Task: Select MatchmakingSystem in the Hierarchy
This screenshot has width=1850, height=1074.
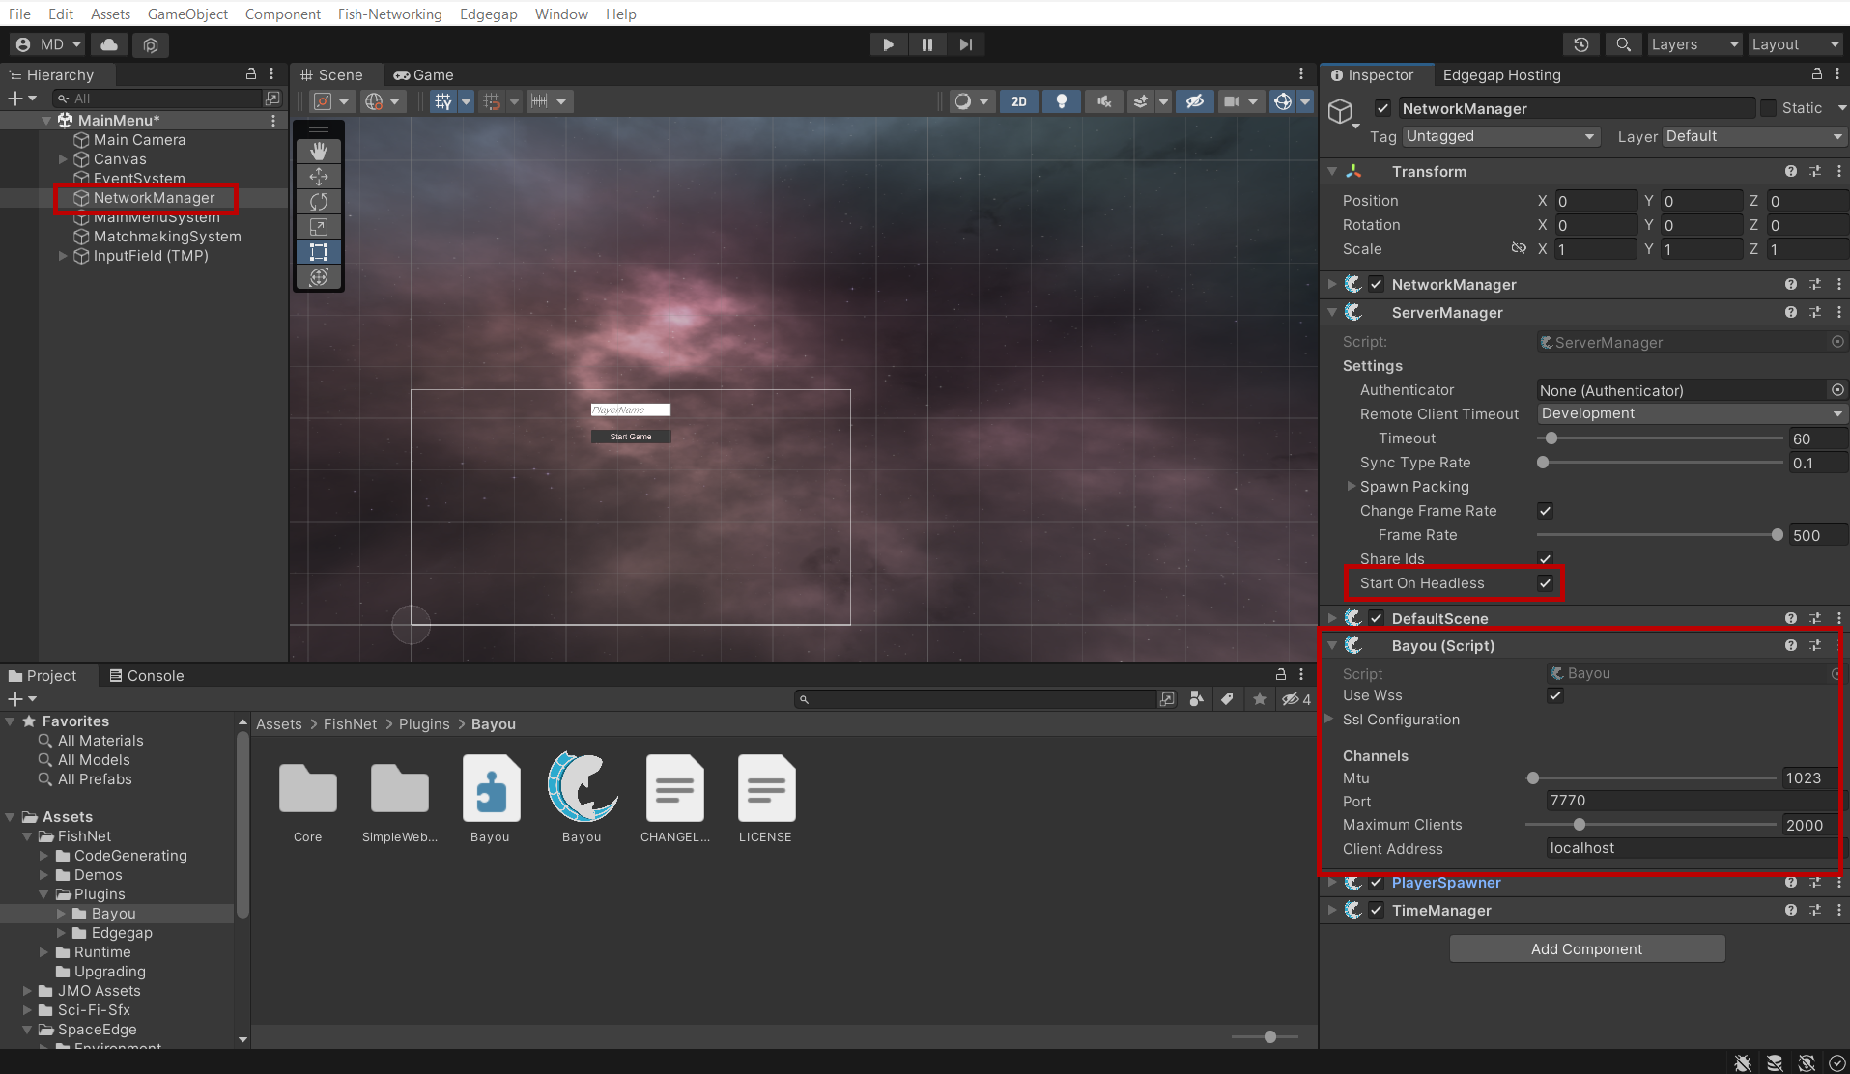Action: point(166,237)
